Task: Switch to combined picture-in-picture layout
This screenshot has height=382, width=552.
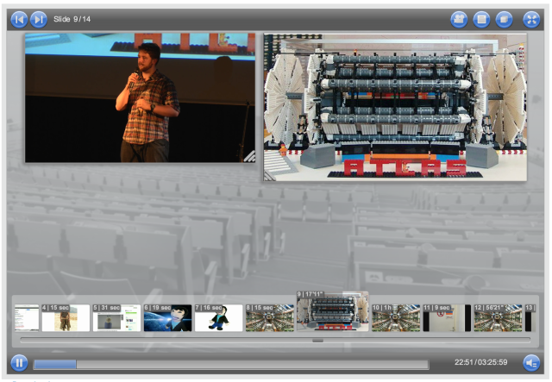Action: click(504, 19)
